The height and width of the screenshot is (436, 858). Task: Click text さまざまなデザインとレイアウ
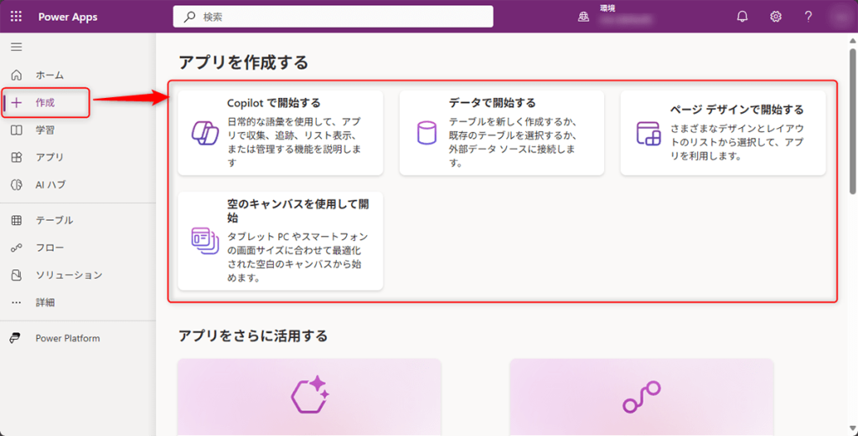coord(737,128)
